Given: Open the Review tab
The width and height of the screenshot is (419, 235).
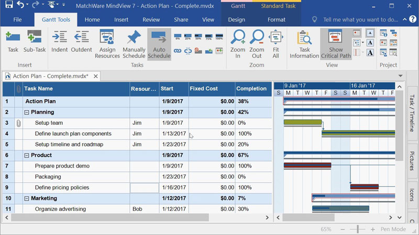Looking at the screenshot, I should [151, 19].
